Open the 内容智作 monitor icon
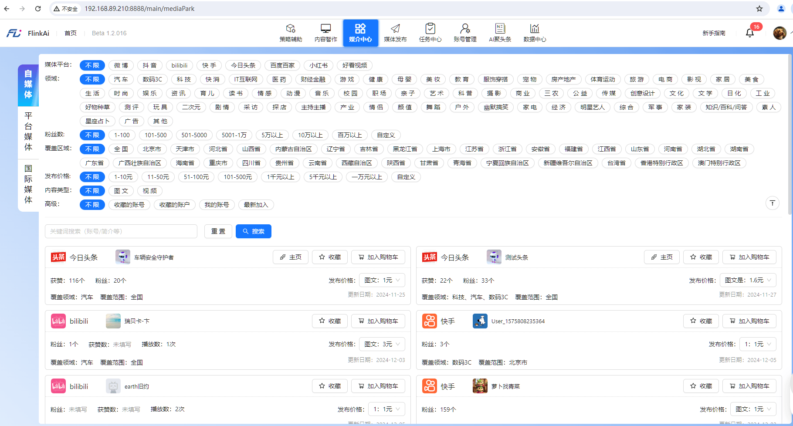Image resolution: width=793 pixels, height=426 pixels. (x=325, y=29)
